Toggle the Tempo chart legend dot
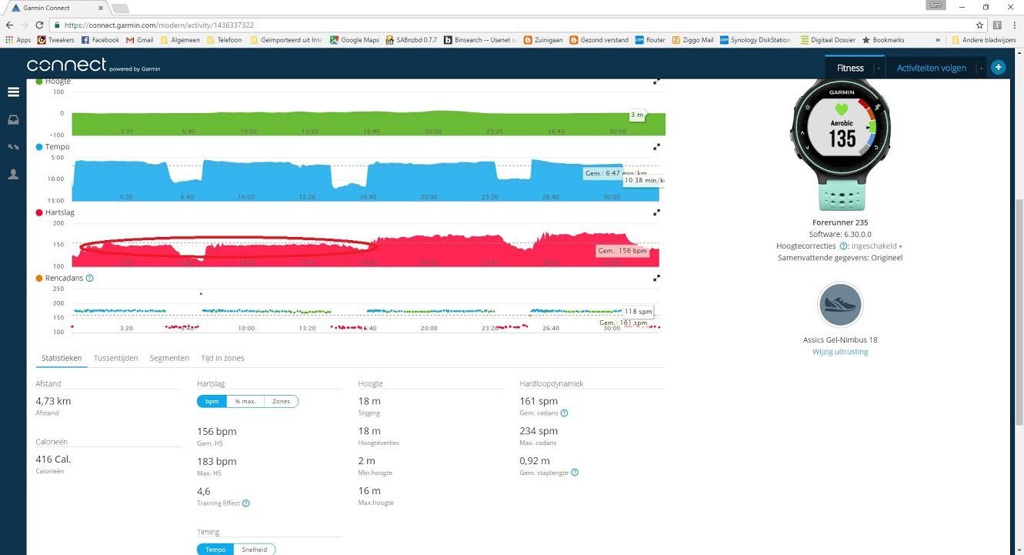1024x555 pixels. point(39,147)
